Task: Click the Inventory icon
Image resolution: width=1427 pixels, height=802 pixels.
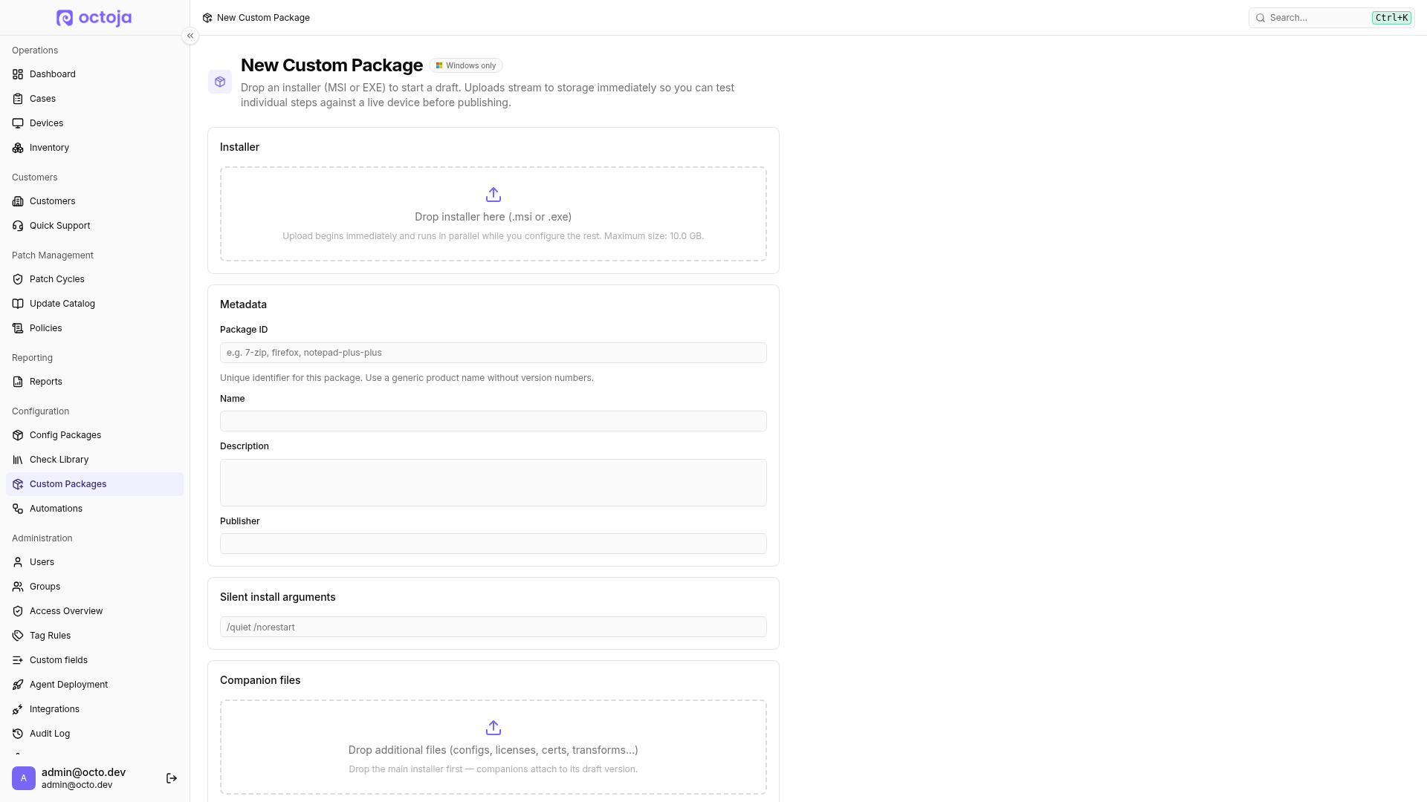Action: point(18,148)
